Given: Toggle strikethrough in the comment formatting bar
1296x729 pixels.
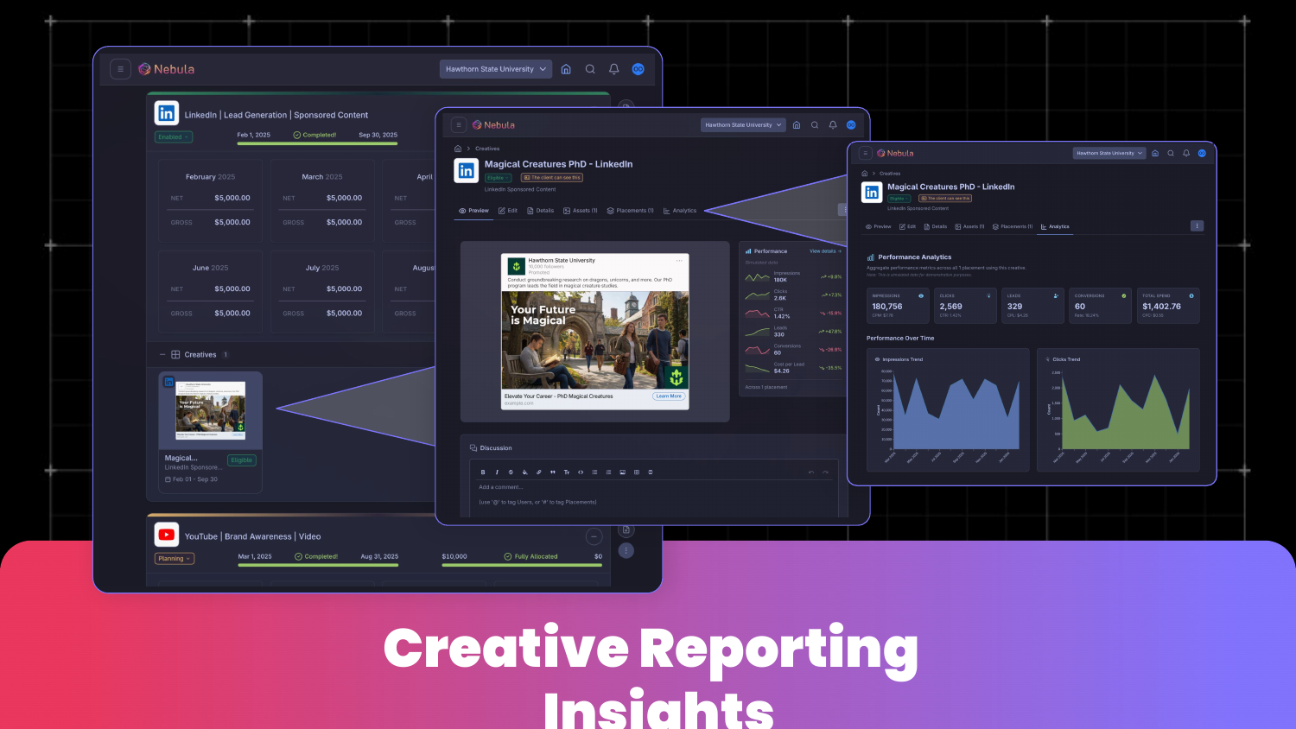Looking at the screenshot, I should click(x=511, y=472).
